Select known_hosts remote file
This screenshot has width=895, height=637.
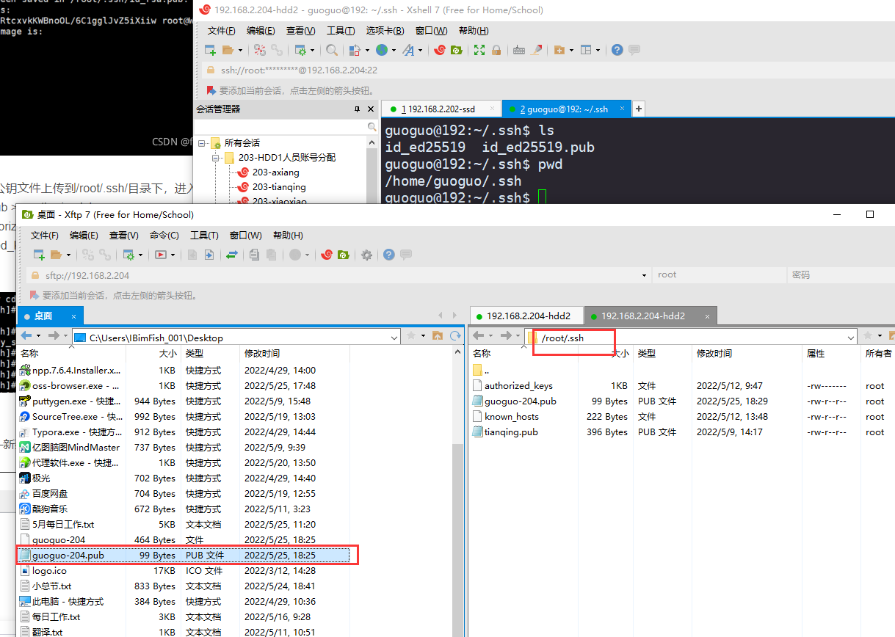pyautogui.click(x=511, y=417)
